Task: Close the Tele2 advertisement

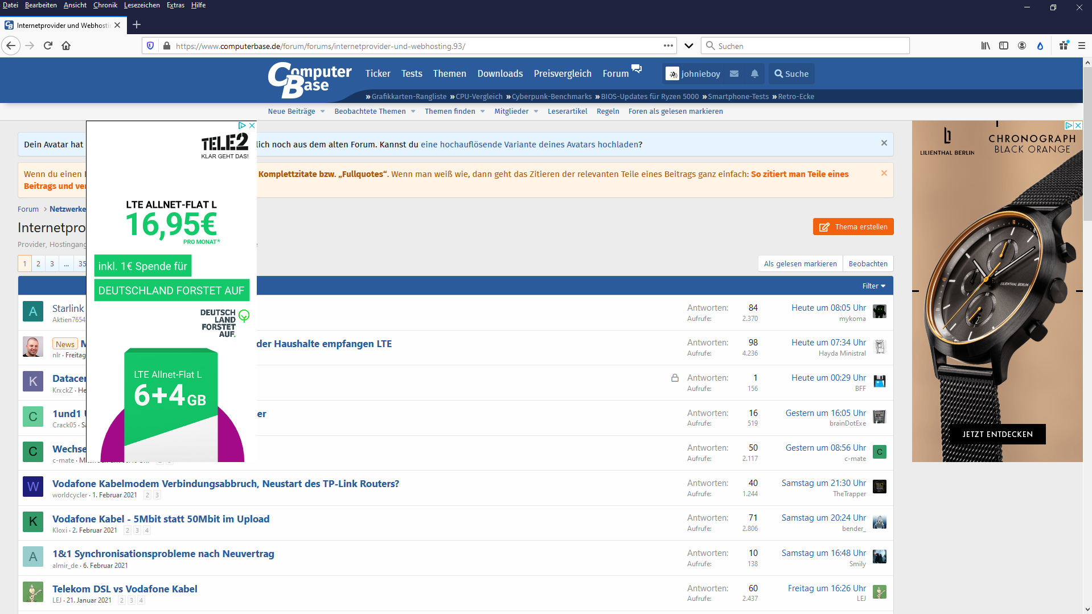Action: [x=252, y=125]
